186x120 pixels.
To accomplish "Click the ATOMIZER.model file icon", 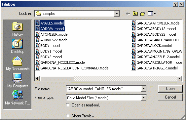I will [37, 34].
